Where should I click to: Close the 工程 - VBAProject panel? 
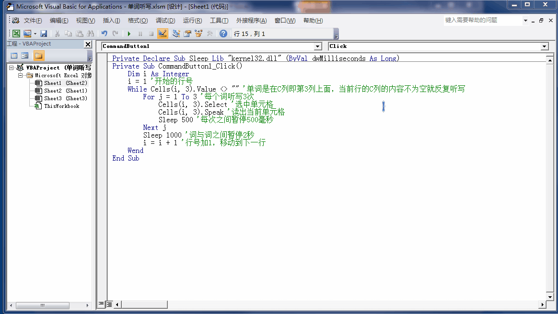[x=88, y=44]
